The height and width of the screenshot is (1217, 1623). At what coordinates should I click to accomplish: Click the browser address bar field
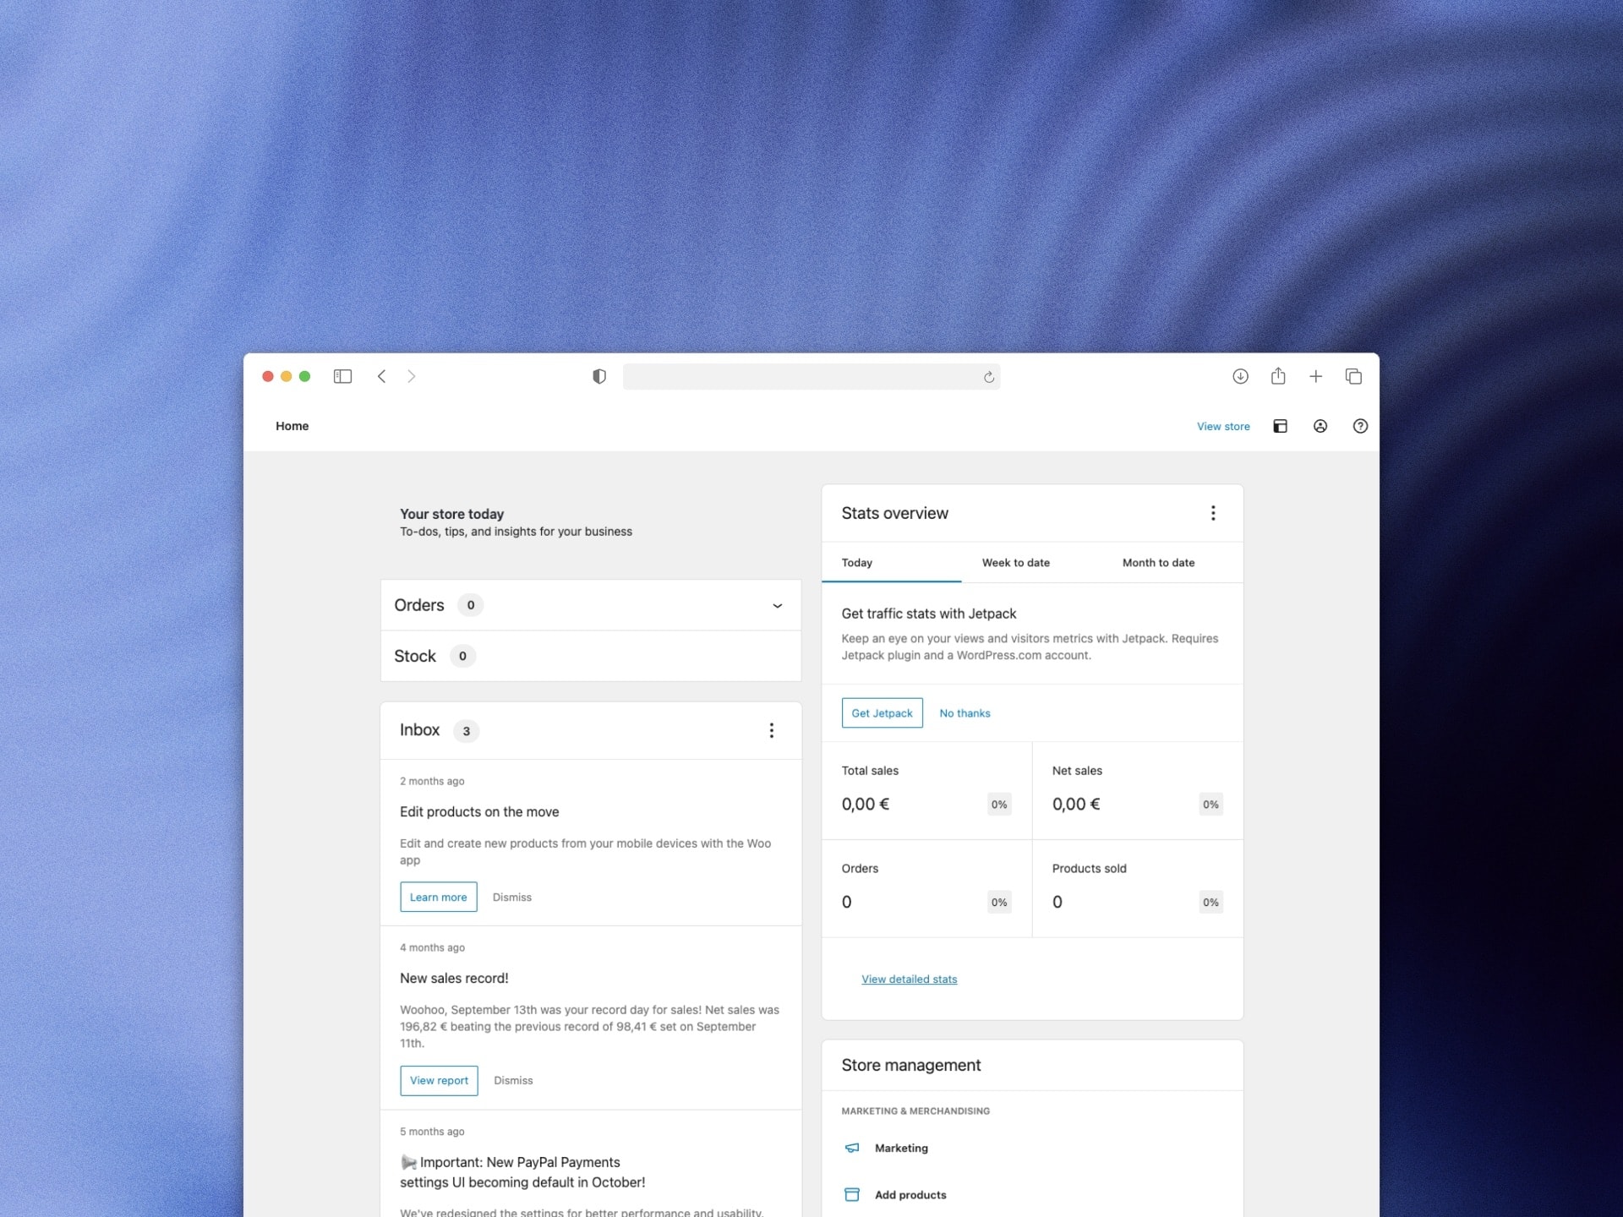tap(811, 376)
